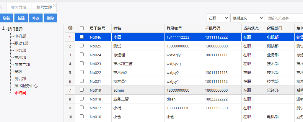The image size is (303, 122).
Task: Tick the select-all checkbox in header
Action: [82, 28]
